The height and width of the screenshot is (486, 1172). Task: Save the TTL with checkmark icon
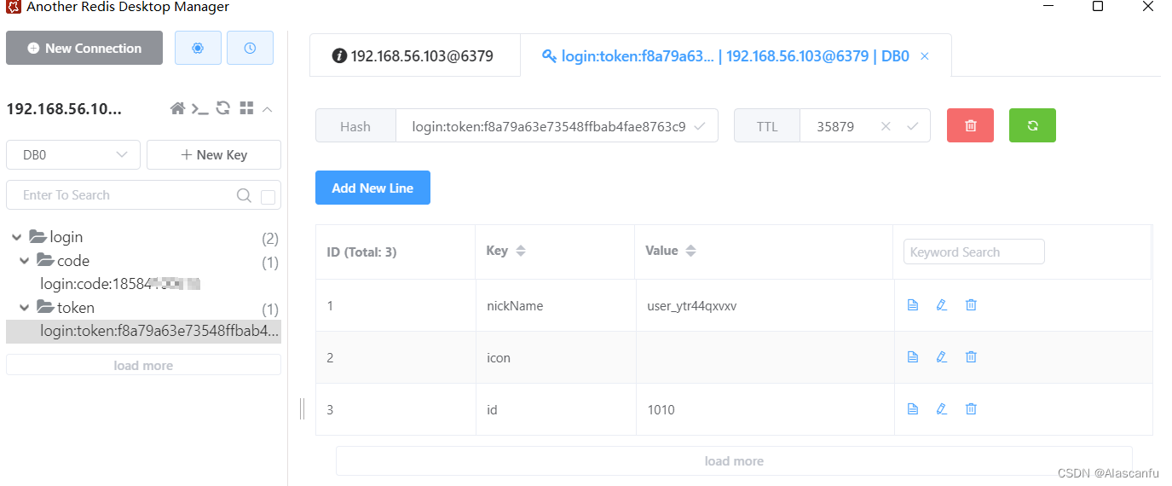[x=912, y=126]
